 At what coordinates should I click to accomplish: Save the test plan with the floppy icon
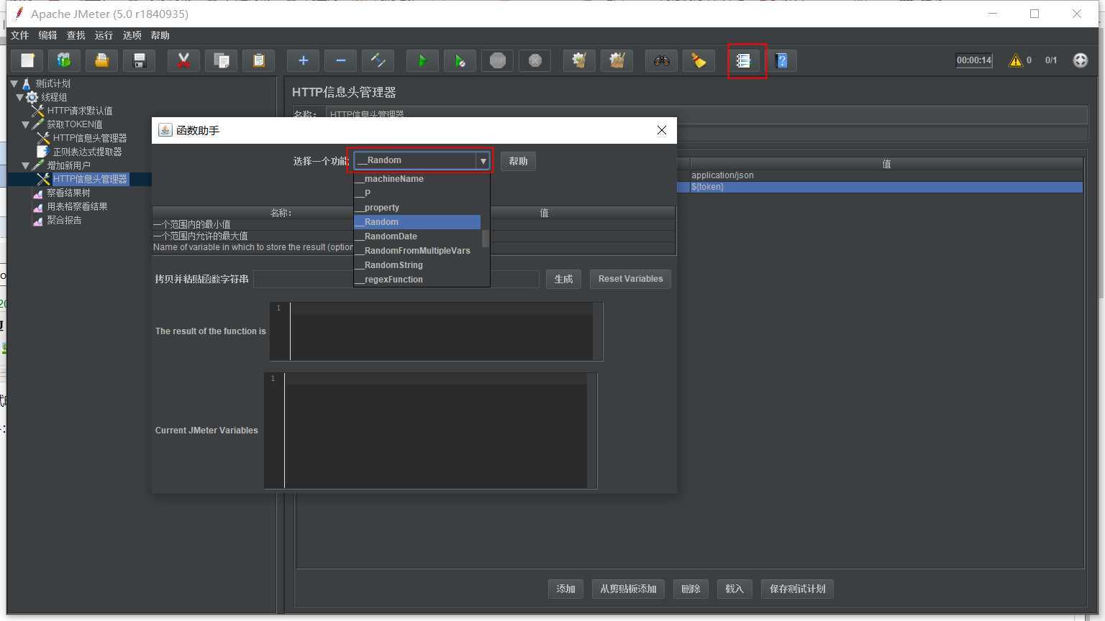pyautogui.click(x=140, y=60)
